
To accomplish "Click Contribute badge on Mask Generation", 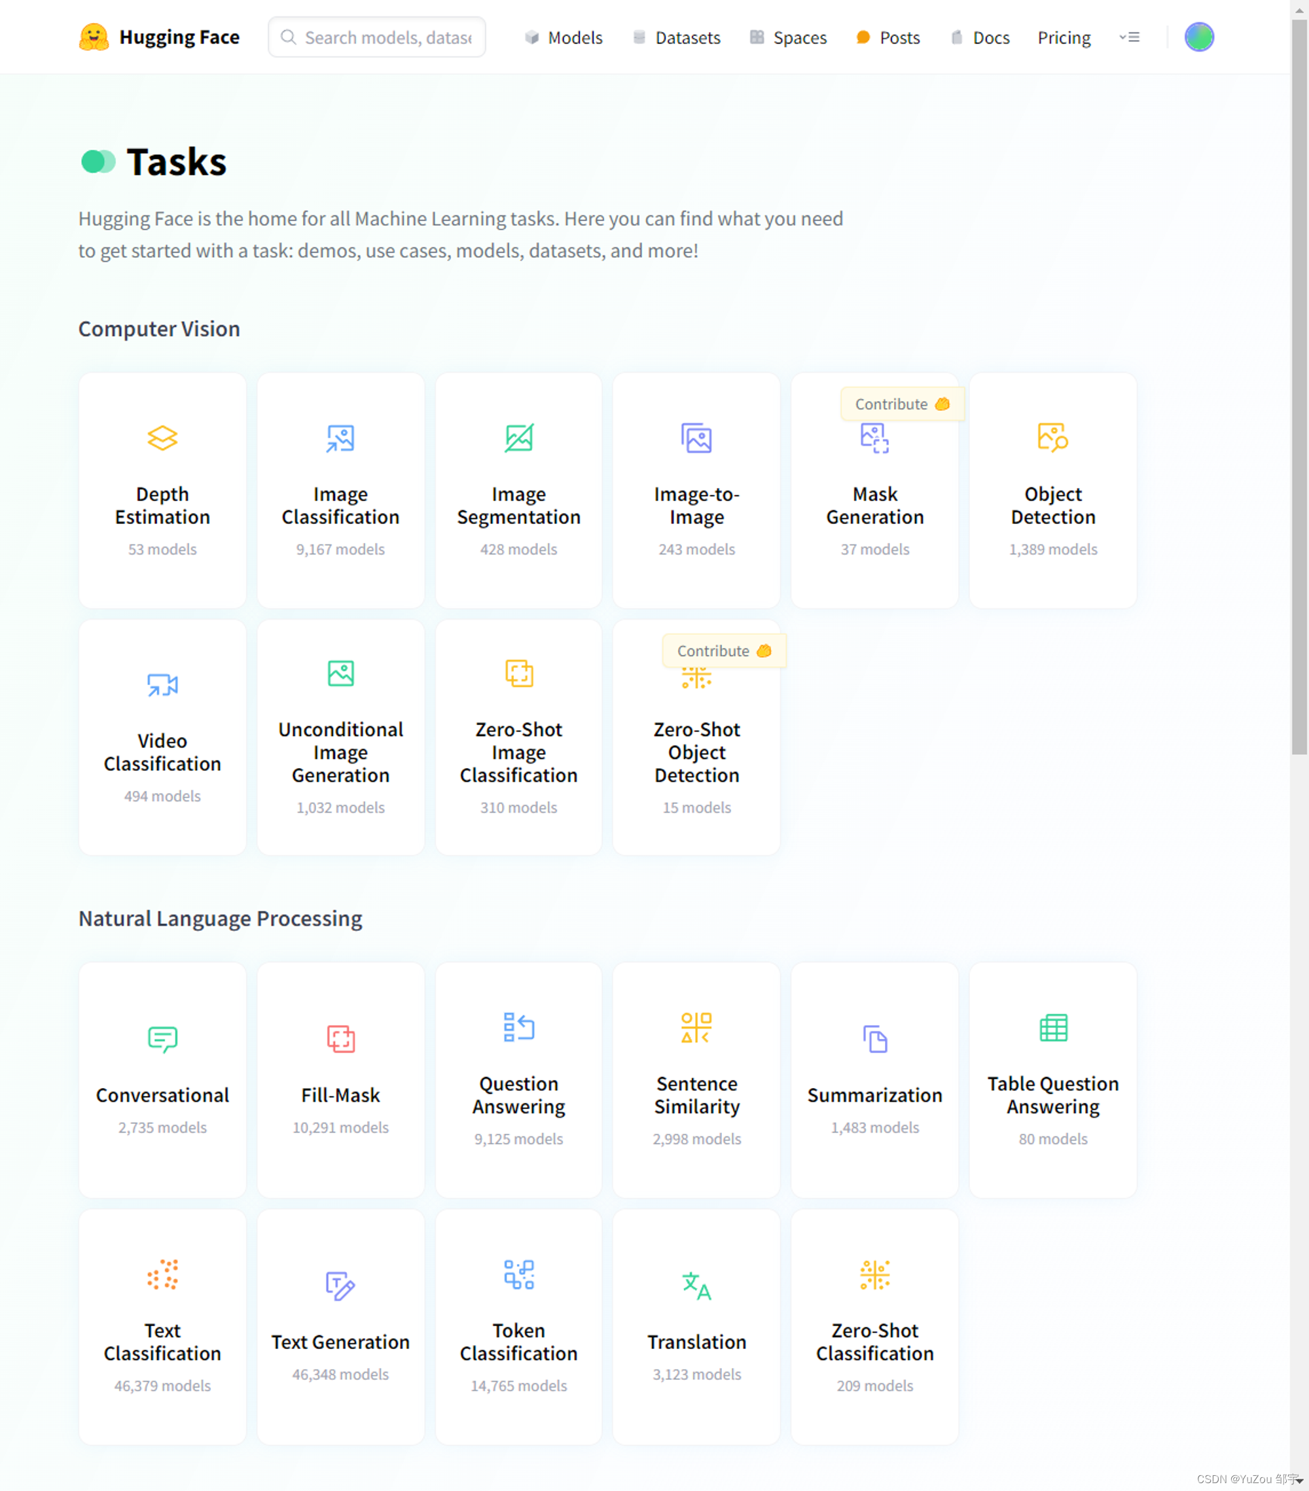I will (x=902, y=404).
